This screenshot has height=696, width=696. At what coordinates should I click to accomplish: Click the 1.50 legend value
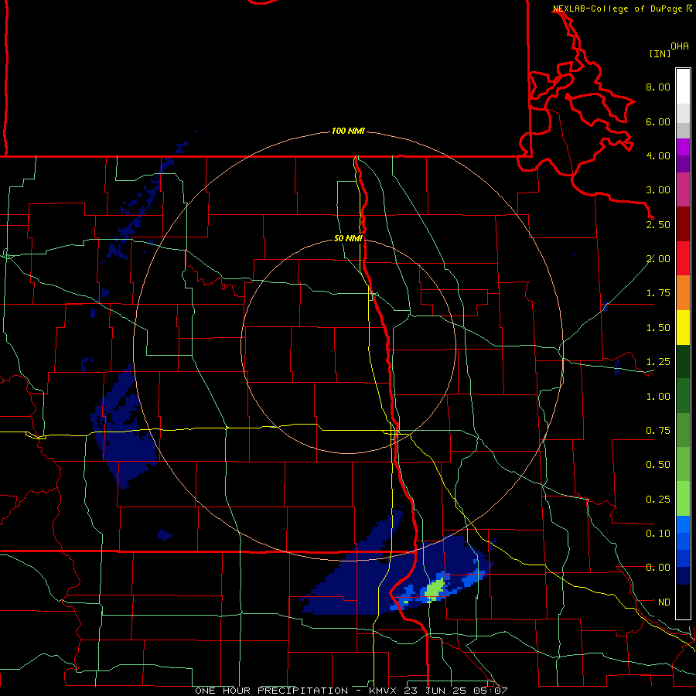point(658,328)
